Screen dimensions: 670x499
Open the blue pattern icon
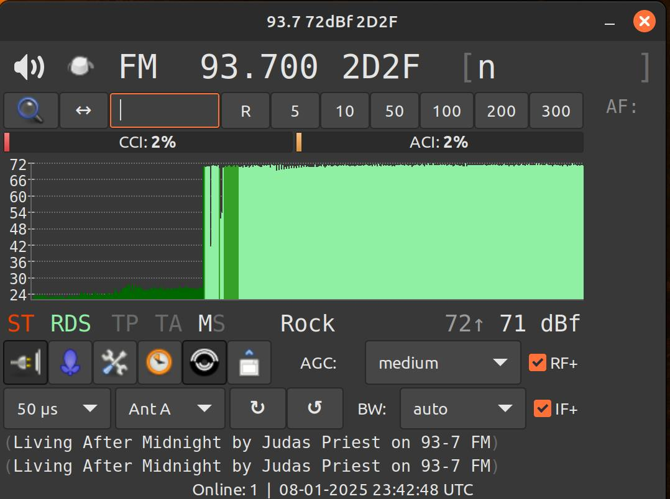tap(70, 362)
